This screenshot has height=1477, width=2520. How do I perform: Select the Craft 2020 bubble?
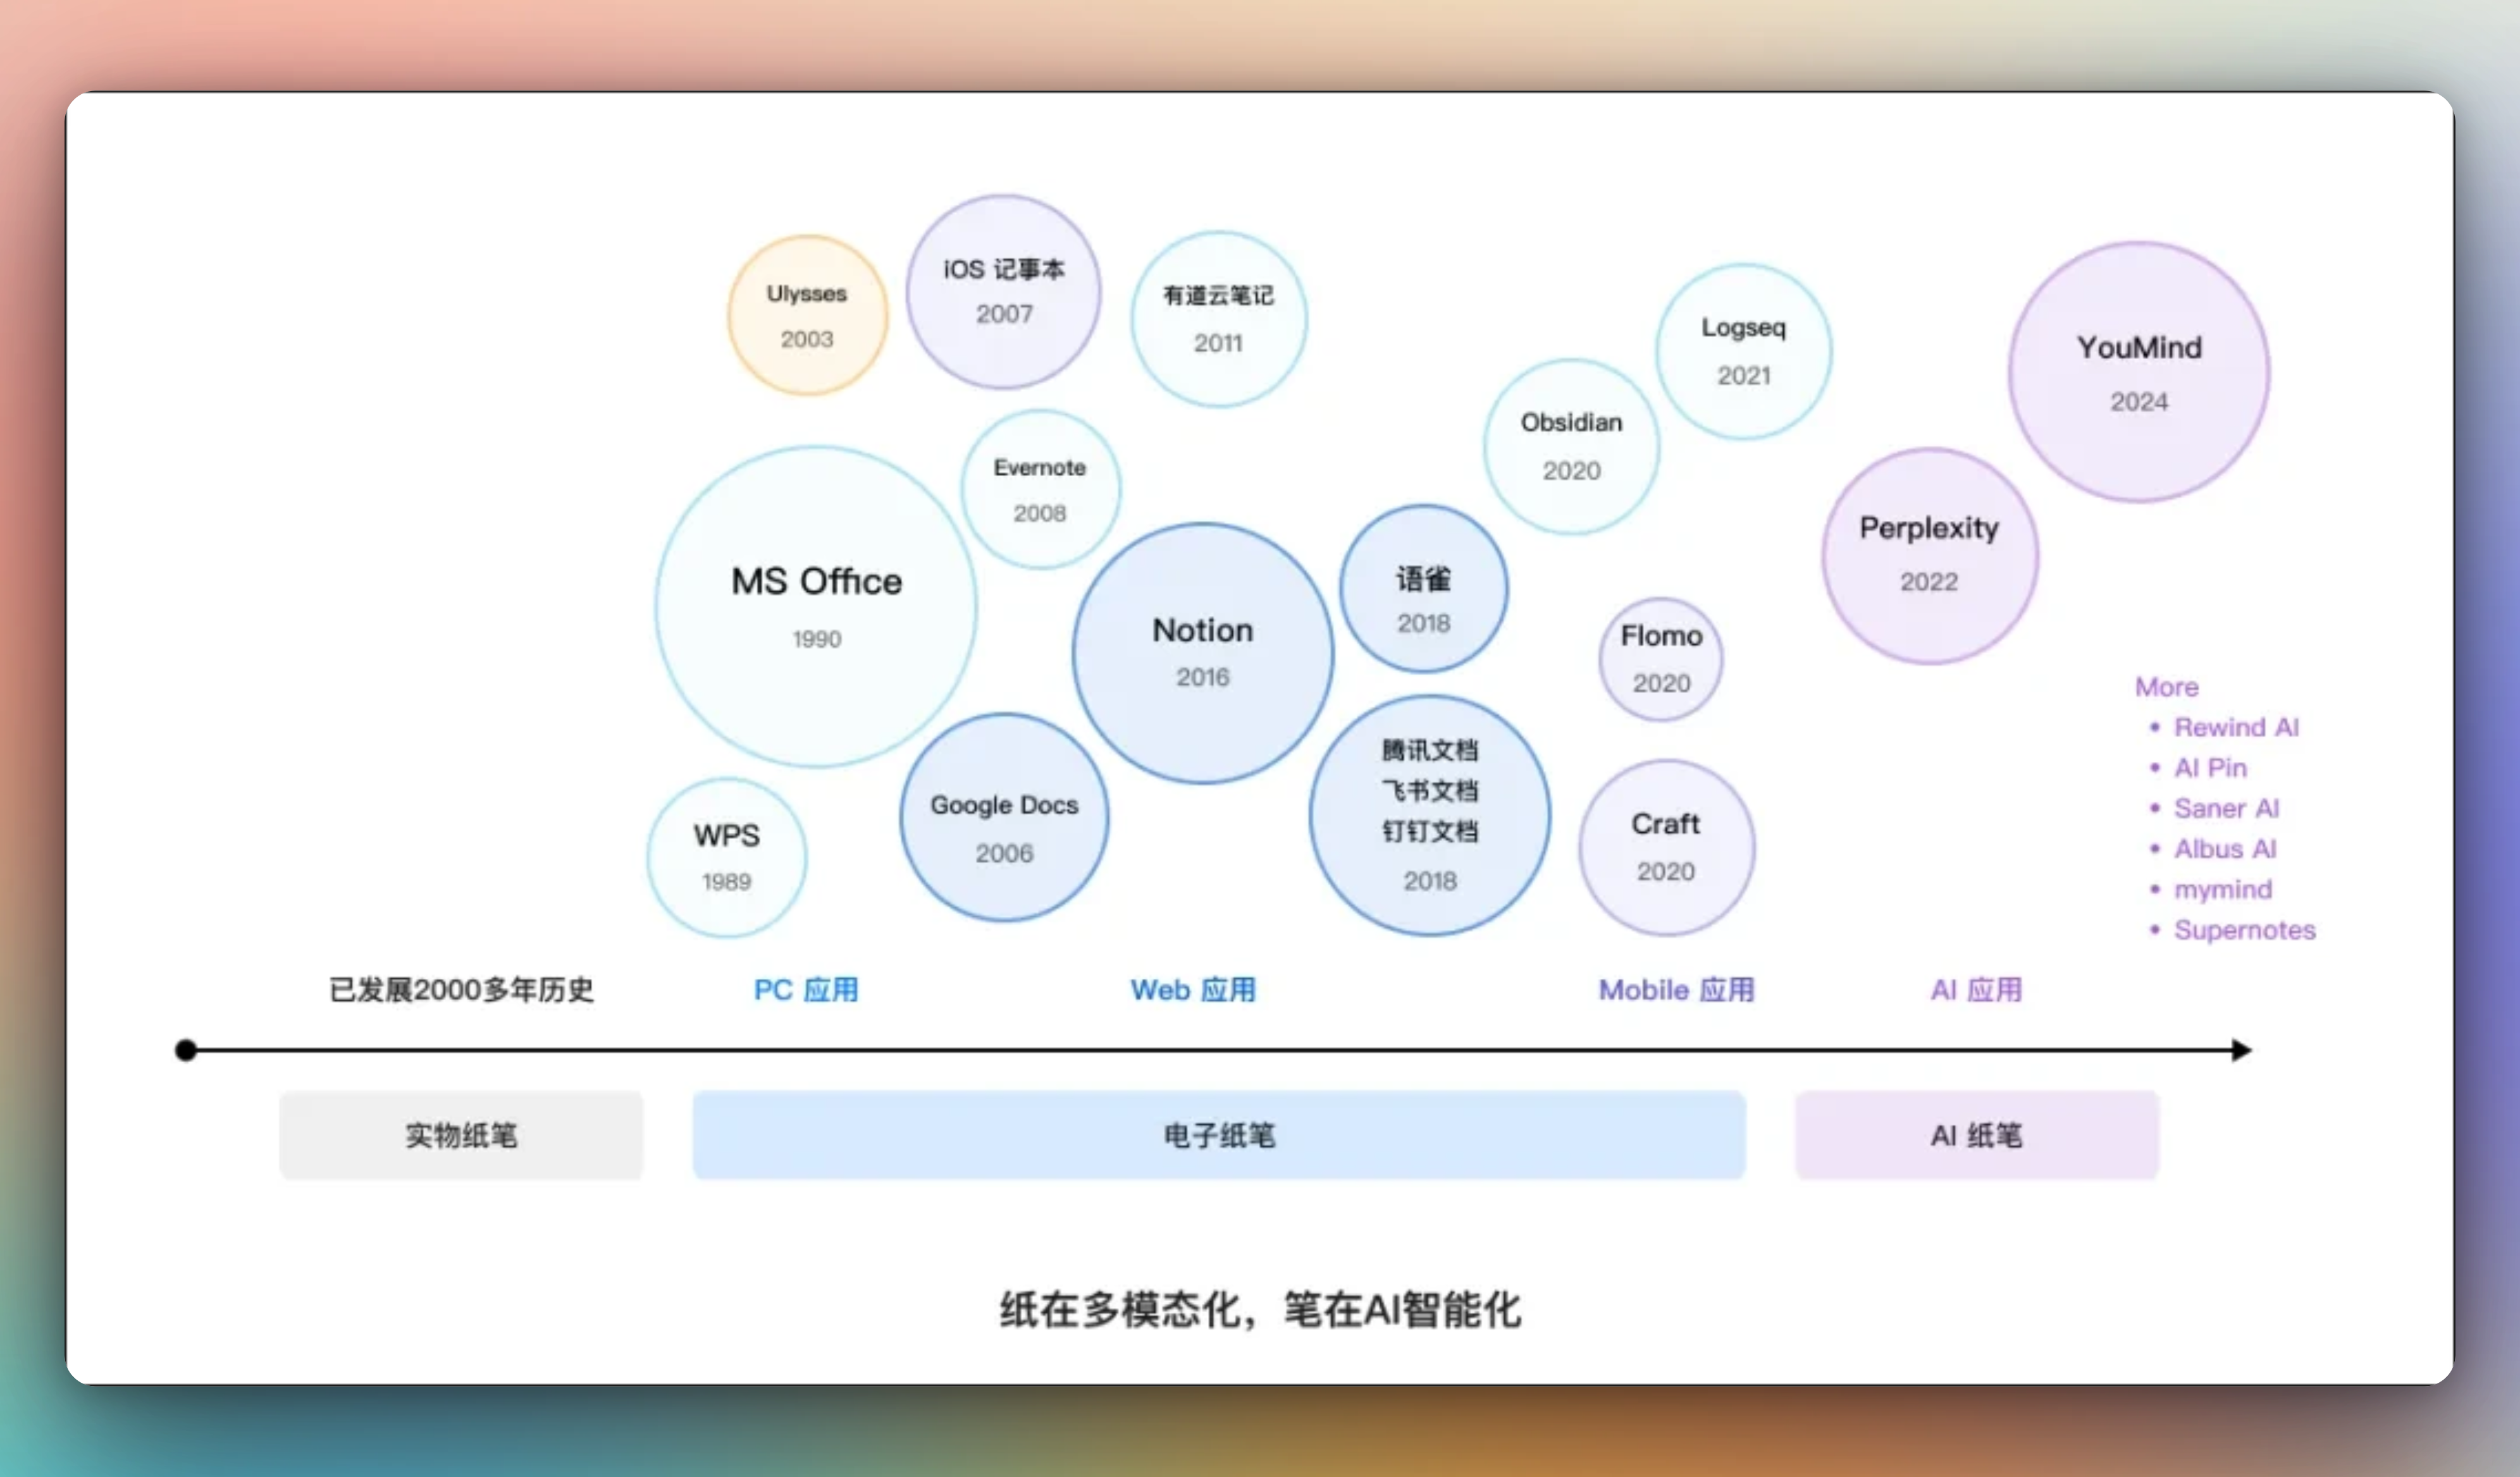point(1666,847)
